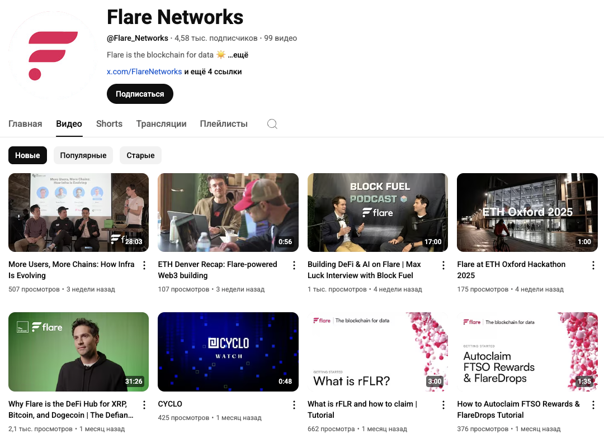
Task: Click 175 просмотров • 4 недели назад text
Action: point(511,289)
